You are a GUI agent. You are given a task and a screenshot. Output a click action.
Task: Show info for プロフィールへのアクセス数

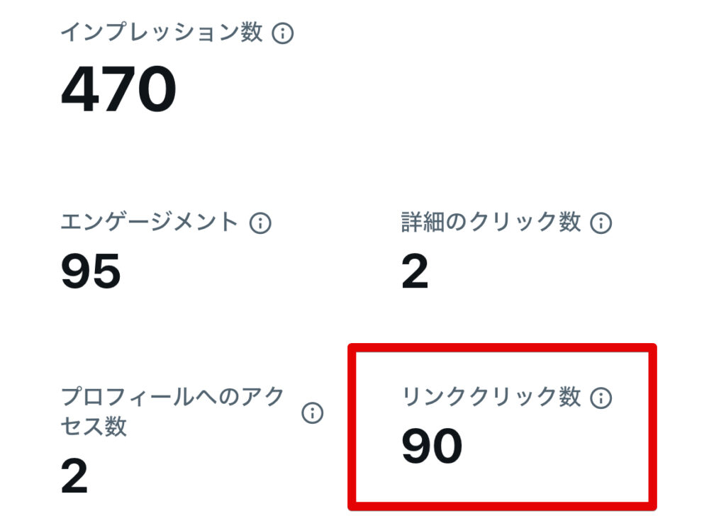click(312, 412)
